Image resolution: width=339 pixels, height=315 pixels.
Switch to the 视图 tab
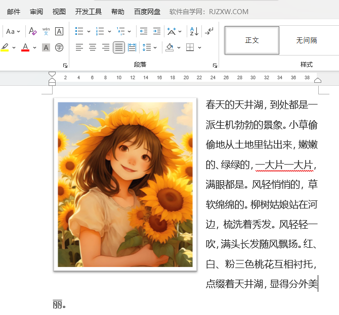(59, 12)
